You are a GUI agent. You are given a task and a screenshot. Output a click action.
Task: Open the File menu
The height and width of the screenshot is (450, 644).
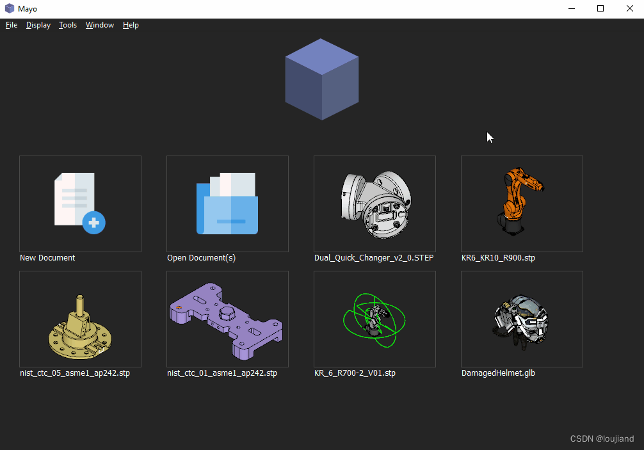point(11,25)
